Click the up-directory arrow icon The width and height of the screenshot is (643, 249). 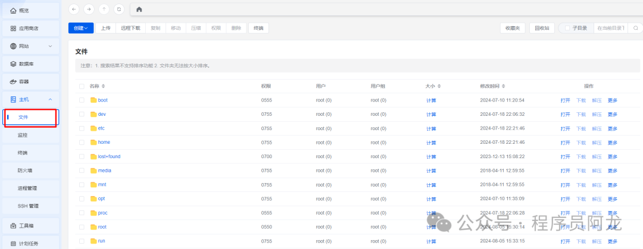pyautogui.click(x=104, y=9)
